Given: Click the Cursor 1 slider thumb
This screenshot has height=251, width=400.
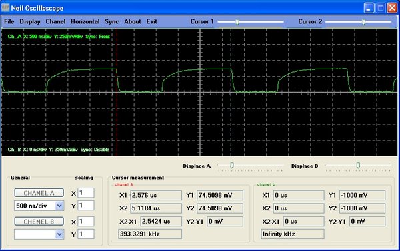Looking at the screenshot, I should click(237, 22).
